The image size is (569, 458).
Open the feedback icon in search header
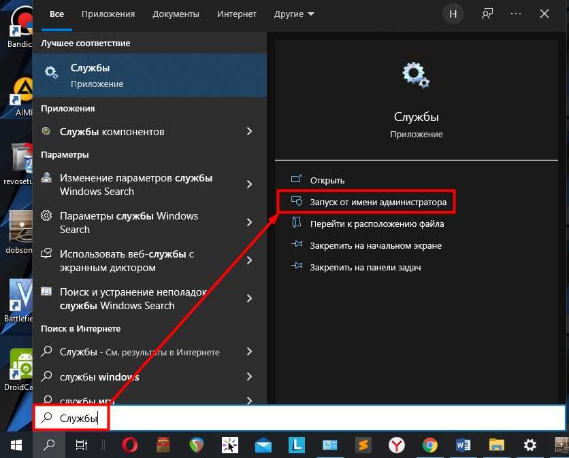pos(487,14)
